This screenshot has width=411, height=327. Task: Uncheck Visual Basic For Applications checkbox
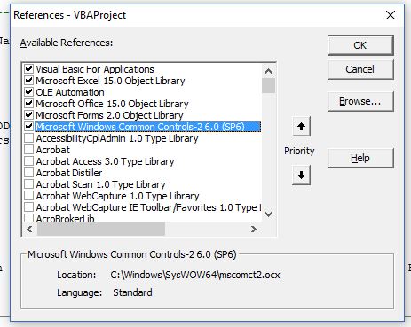(28, 69)
